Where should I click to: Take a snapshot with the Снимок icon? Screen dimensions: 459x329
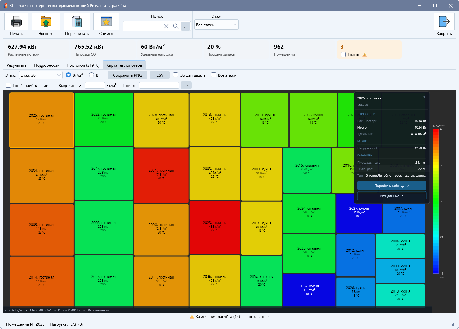[106, 22]
